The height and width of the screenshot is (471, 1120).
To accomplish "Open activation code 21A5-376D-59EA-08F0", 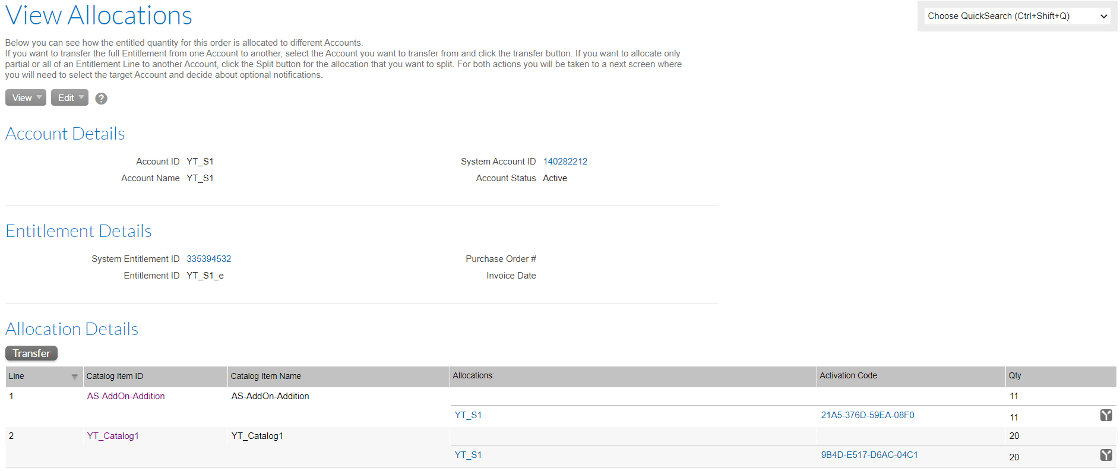I will 868,415.
